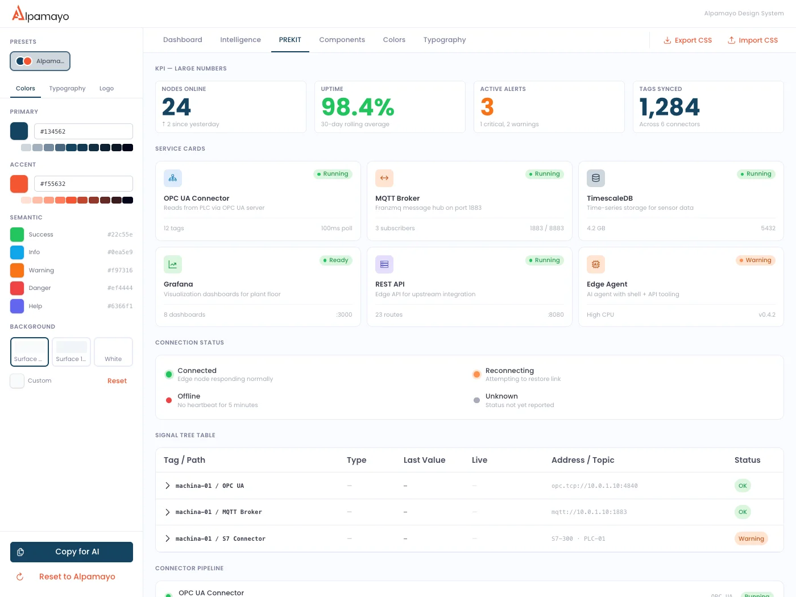Image resolution: width=796 pixels, height=597 pixels.
Task: Click the Address / Topic column header
Action: tap(583, 460)
